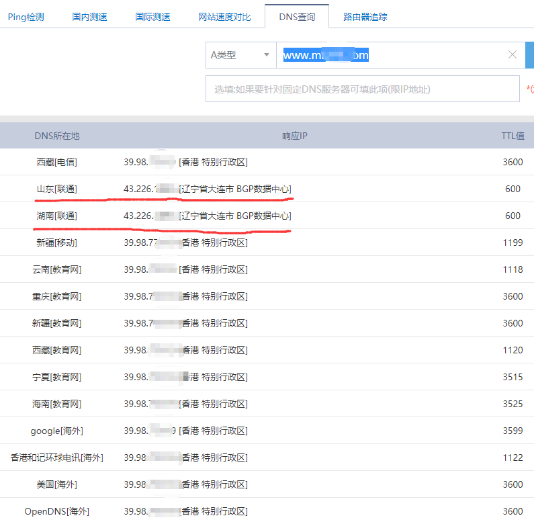
Task: Click TTL value 3525 for 海南[教育网]
Action: 513,404
